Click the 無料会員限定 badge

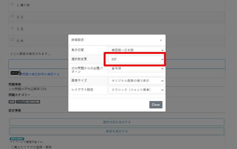tap(16, 139)
